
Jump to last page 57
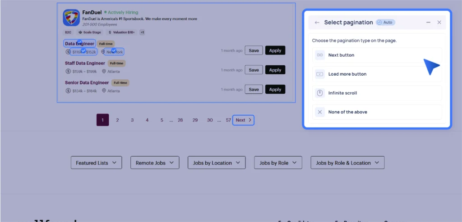click(228, 120)
